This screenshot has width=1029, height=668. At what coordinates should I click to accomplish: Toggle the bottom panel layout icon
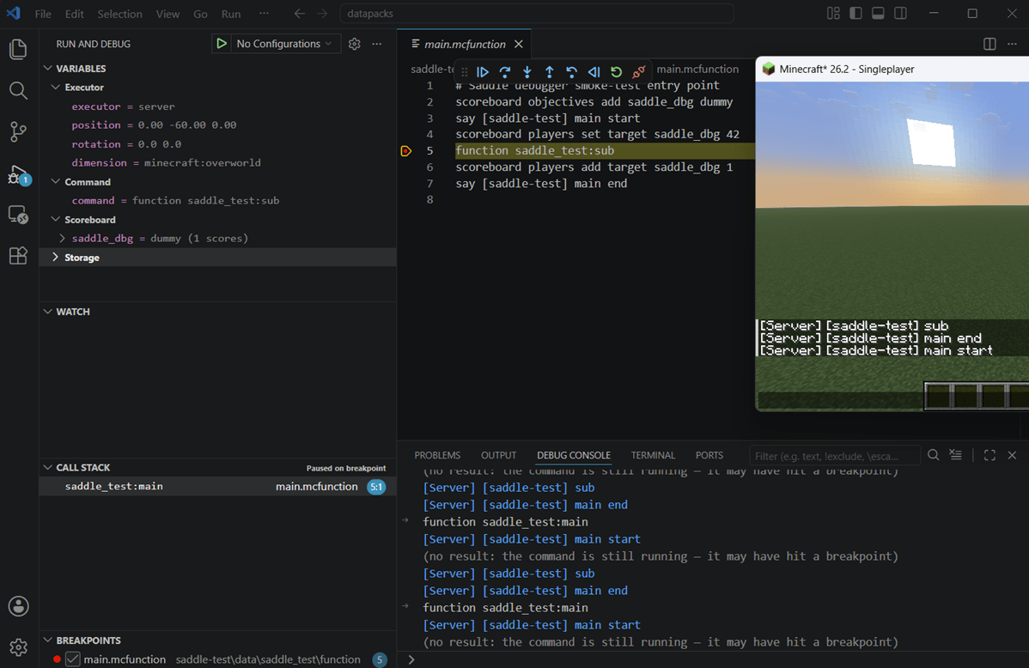[878, 13]
